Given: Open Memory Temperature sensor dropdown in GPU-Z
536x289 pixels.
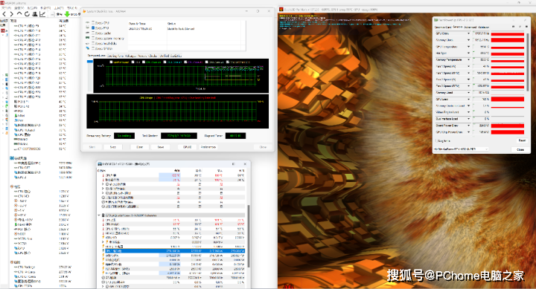Looking at the screenshot, I should (x=469, y=59).
